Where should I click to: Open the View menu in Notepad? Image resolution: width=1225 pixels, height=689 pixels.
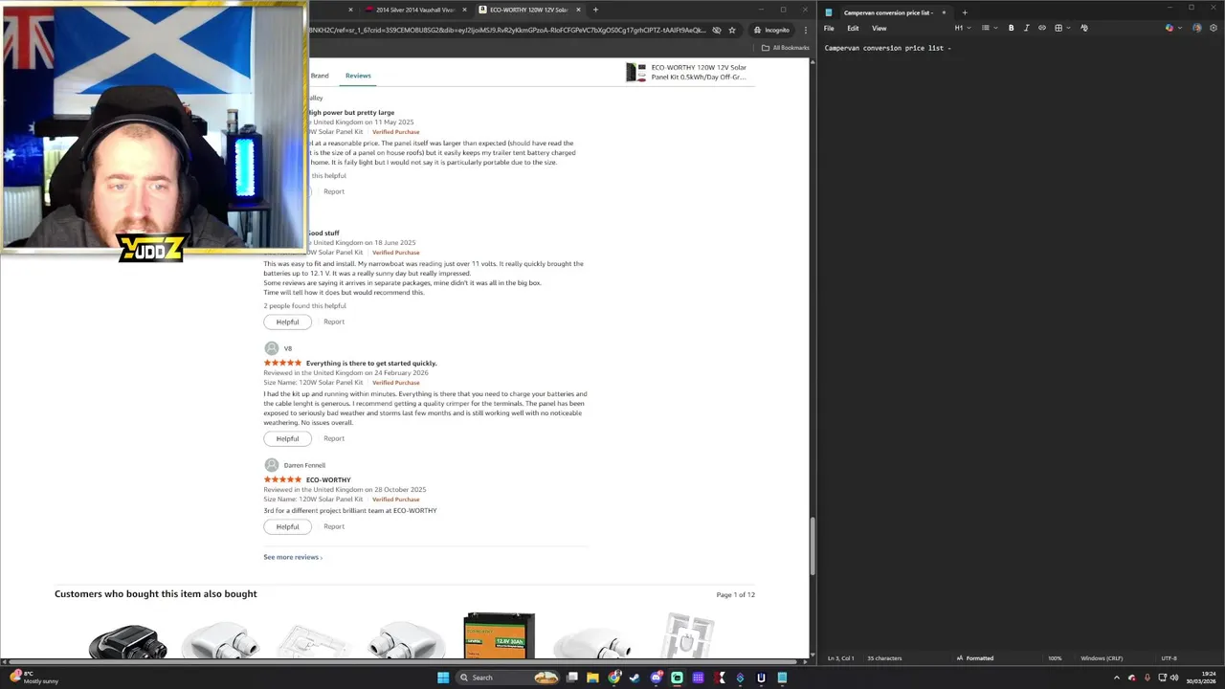tap(879, 28)
